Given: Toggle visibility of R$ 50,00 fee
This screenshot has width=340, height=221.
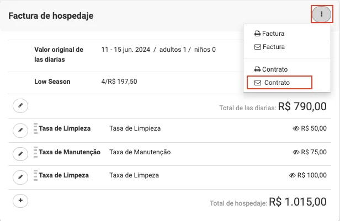Looking at the screenshot, I should pos(295,128).
